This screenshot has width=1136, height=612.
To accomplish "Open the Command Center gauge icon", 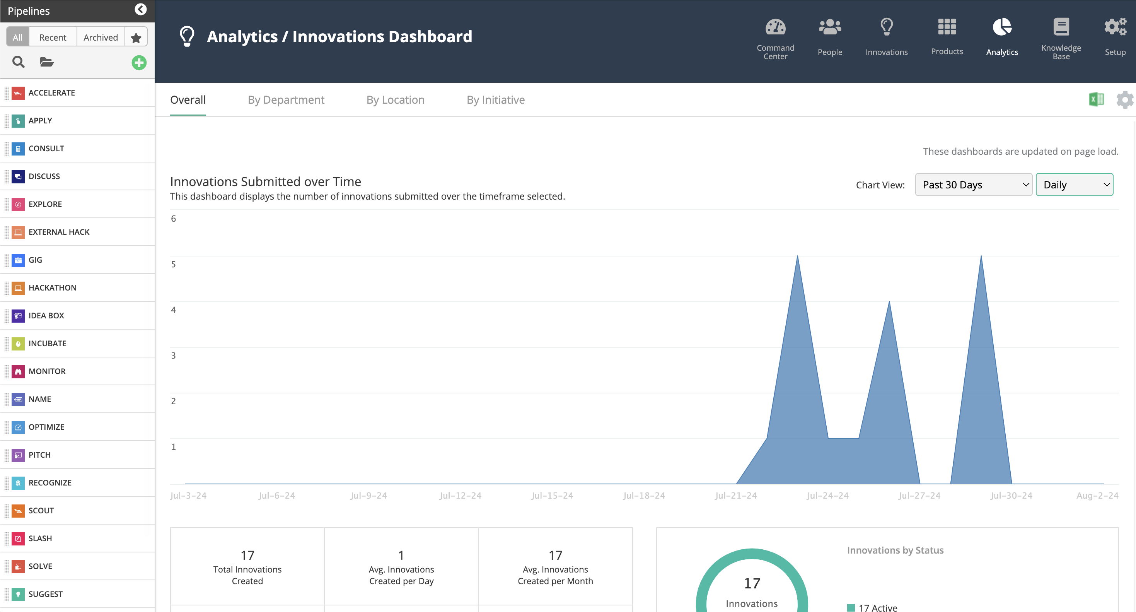I will pos(775,27).
